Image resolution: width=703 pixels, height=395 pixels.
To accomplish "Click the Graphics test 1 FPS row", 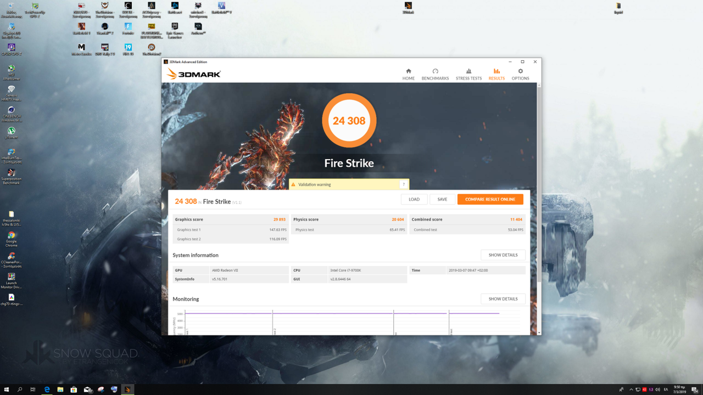I will (231, 230).
